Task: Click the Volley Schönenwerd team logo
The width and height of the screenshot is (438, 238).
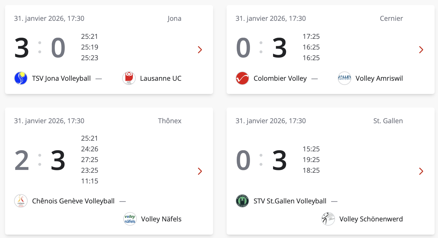Action: (x=328, y=219)
